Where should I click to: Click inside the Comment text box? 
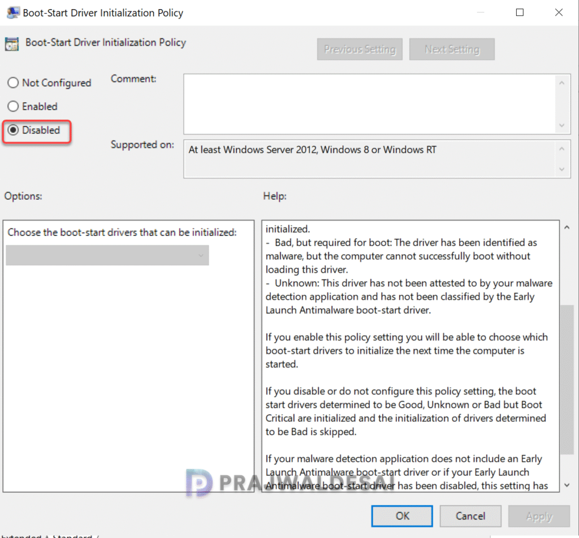tap(369, 104)
